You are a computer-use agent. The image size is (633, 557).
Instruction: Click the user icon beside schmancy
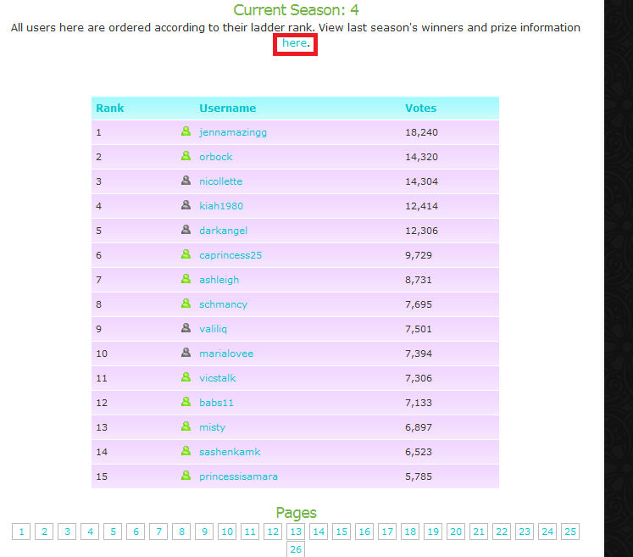(186, 304)
